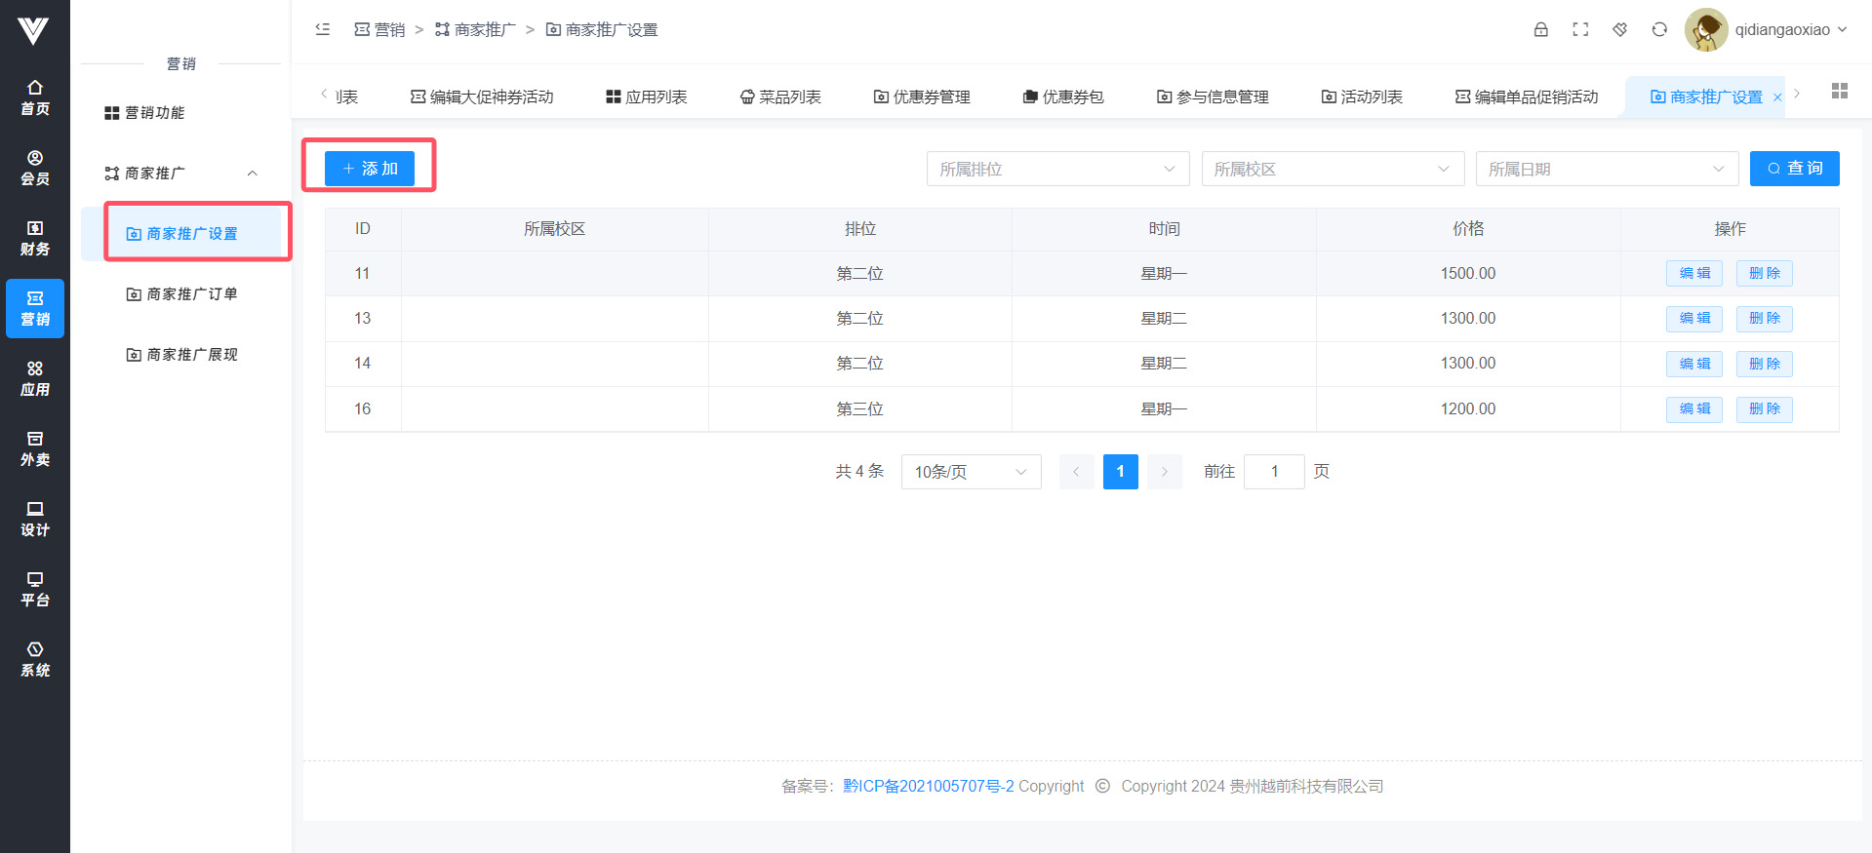
Task: Open the 系统 system section in sidebar
Action: 35,659
